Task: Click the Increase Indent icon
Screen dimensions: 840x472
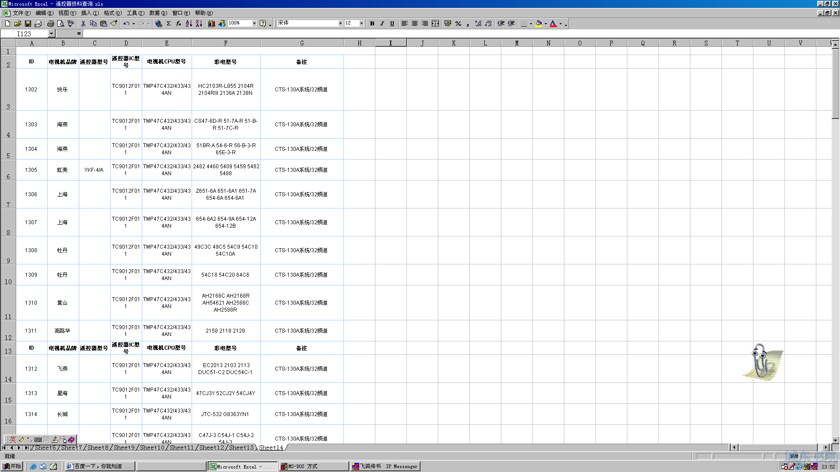Action: pyautogui.click(x=511, y=24)
